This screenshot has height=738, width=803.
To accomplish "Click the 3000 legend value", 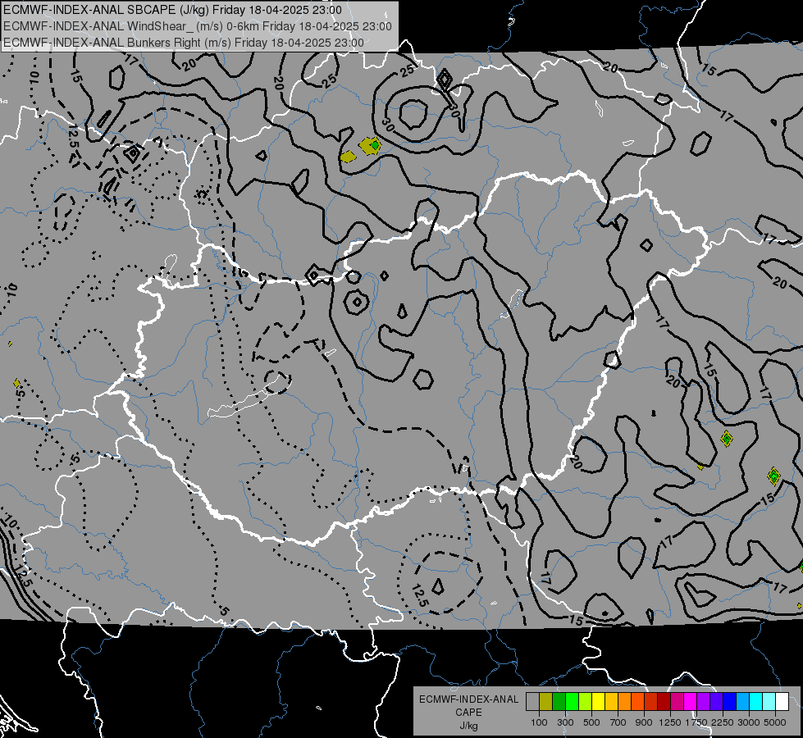I will click(x=749, y=722).
